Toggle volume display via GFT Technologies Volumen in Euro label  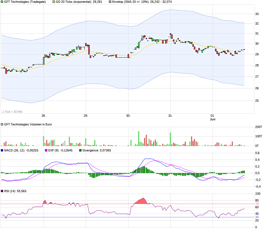pos(28,124)
